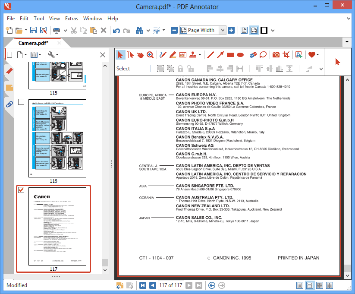Choose the Crop tool
This screenshot has height=294, width=355.
(x=286, y=55)
